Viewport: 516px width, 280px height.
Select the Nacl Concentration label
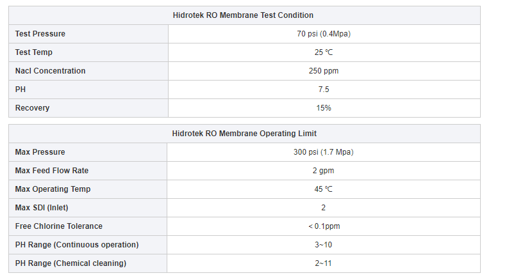pos(50,71)
